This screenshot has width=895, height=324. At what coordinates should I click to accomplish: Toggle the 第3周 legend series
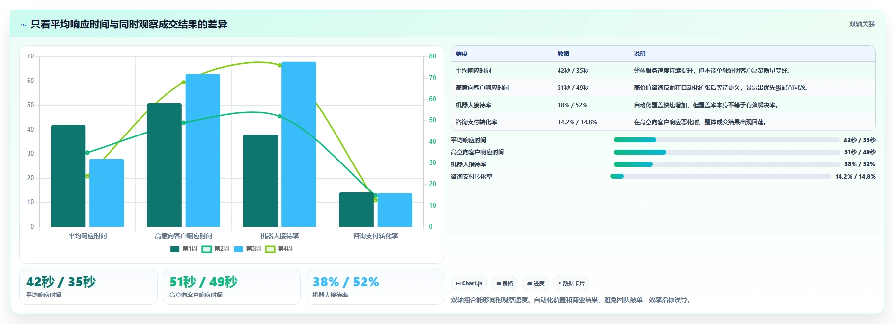coord(247,249)
